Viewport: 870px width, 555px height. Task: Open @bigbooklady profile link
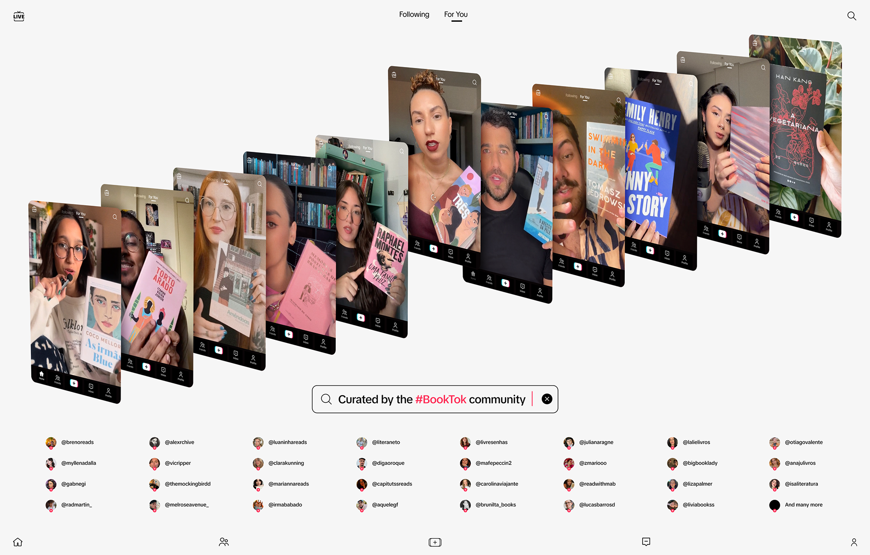point(700,463)
